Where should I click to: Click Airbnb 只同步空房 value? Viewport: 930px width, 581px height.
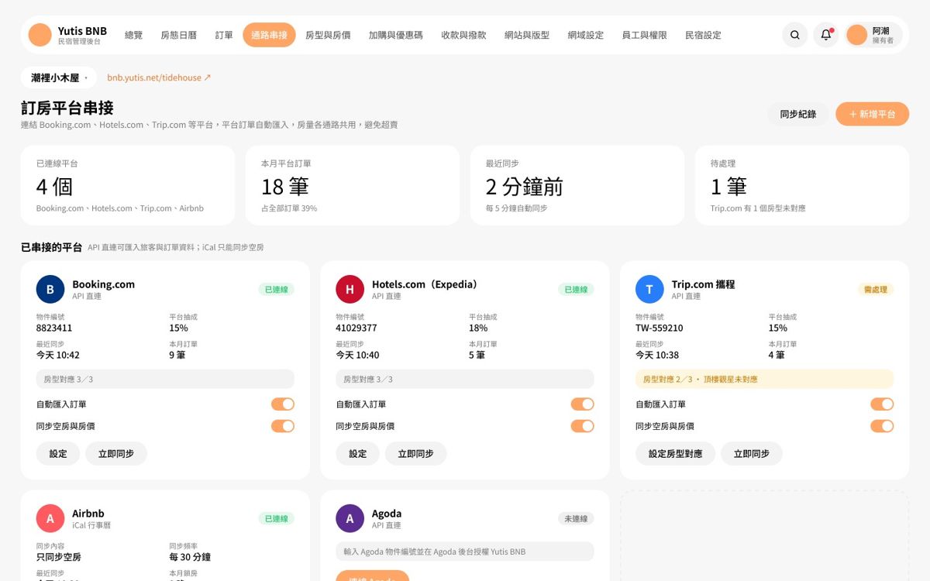point(59,557)
